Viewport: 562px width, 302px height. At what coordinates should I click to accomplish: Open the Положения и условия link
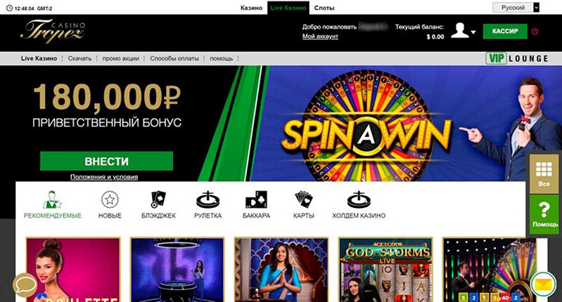click(x=104, y=177)
